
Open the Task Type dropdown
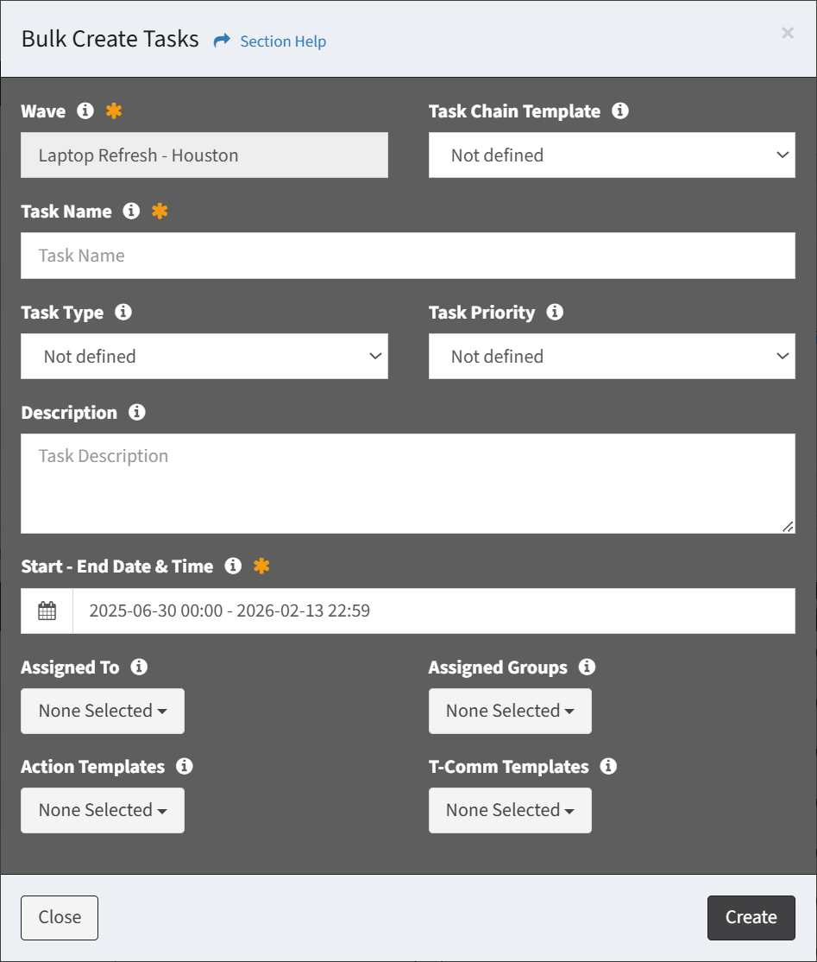204,357
